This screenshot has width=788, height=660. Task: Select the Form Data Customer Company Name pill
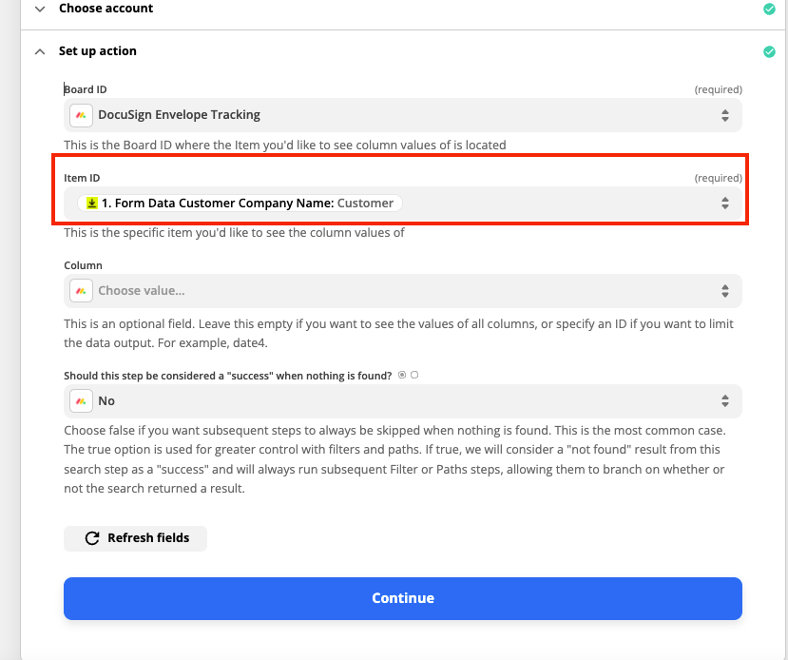coord(240,204)
